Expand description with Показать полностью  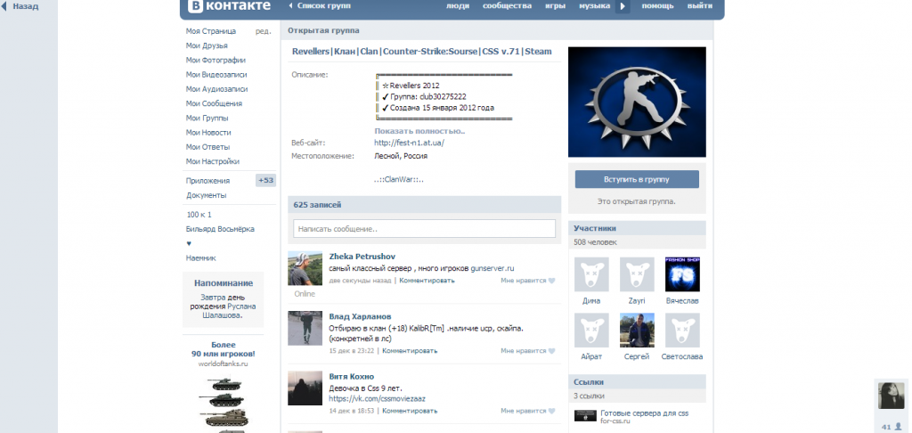click(419, 131)
